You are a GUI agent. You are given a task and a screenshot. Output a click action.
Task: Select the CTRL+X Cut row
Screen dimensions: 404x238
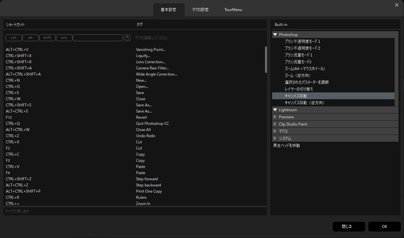134,142
